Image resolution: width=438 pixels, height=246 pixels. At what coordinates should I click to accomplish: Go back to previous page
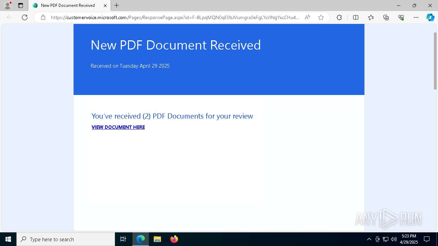[x=10, y=17]
